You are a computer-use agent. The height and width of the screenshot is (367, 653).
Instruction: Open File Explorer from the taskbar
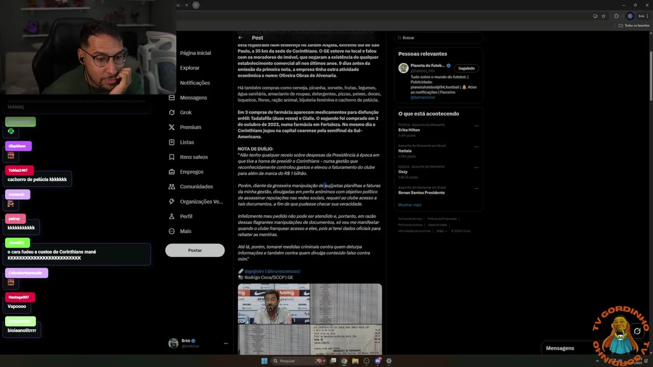[356, 361]
